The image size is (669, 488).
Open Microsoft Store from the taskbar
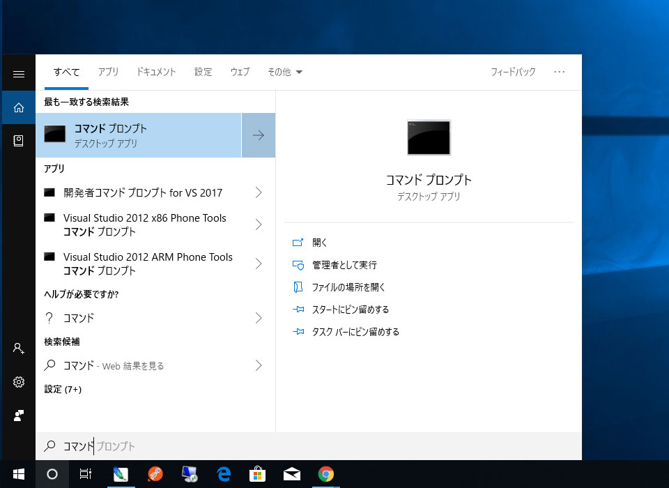(x=258, y=474)
